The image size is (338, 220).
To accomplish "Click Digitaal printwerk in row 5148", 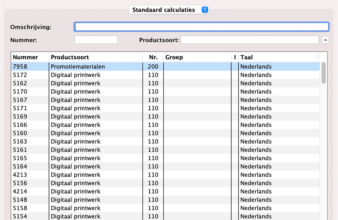I will pyautogui.click(x=75, y=200).
